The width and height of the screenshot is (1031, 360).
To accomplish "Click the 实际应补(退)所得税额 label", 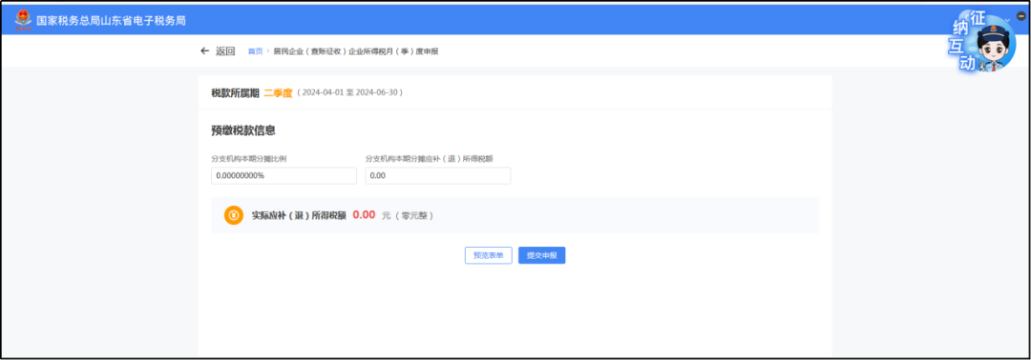I will [x=299, y=215].
